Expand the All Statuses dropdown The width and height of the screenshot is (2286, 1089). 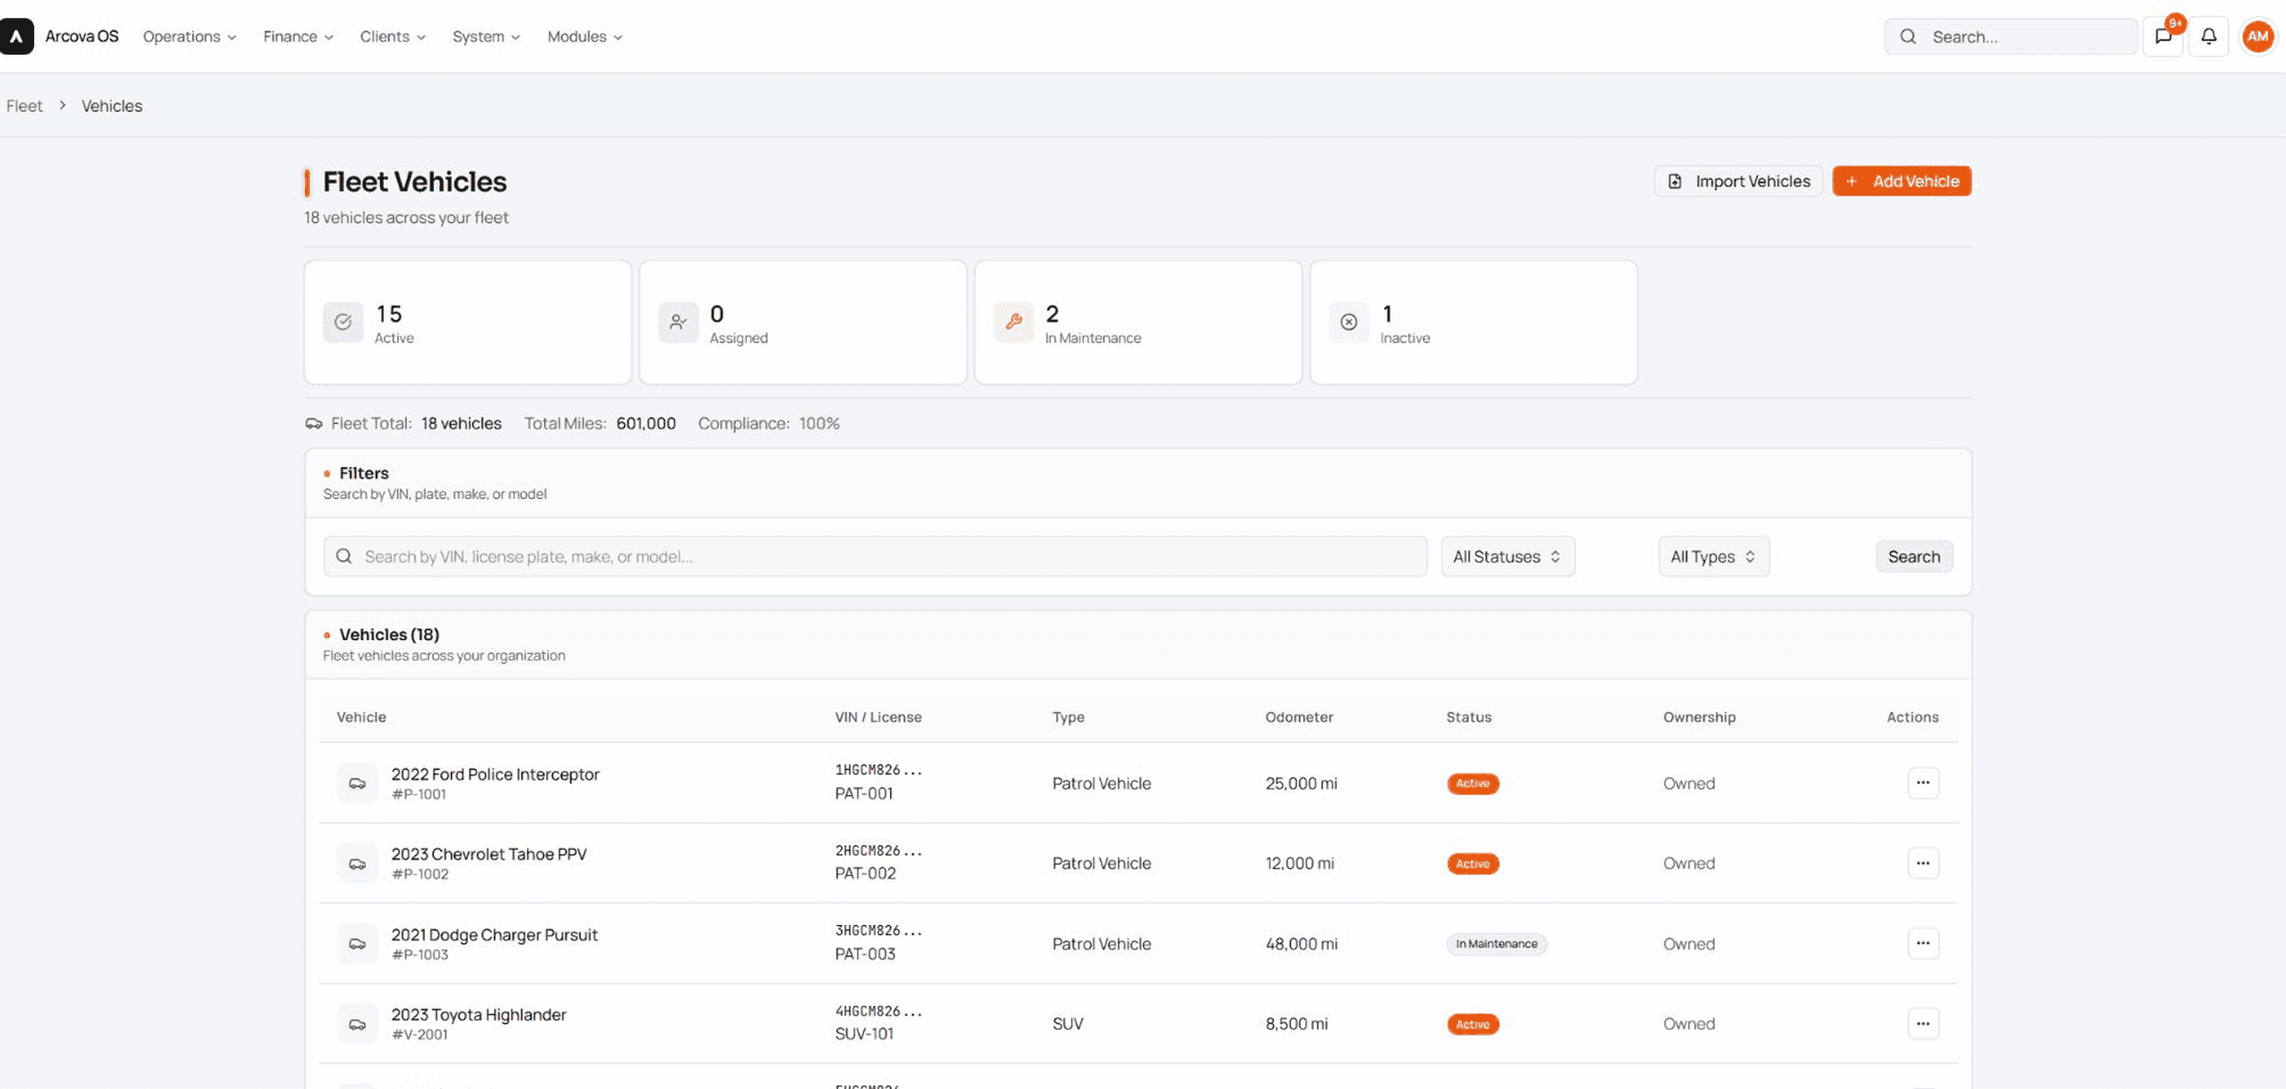[1507, 557]
